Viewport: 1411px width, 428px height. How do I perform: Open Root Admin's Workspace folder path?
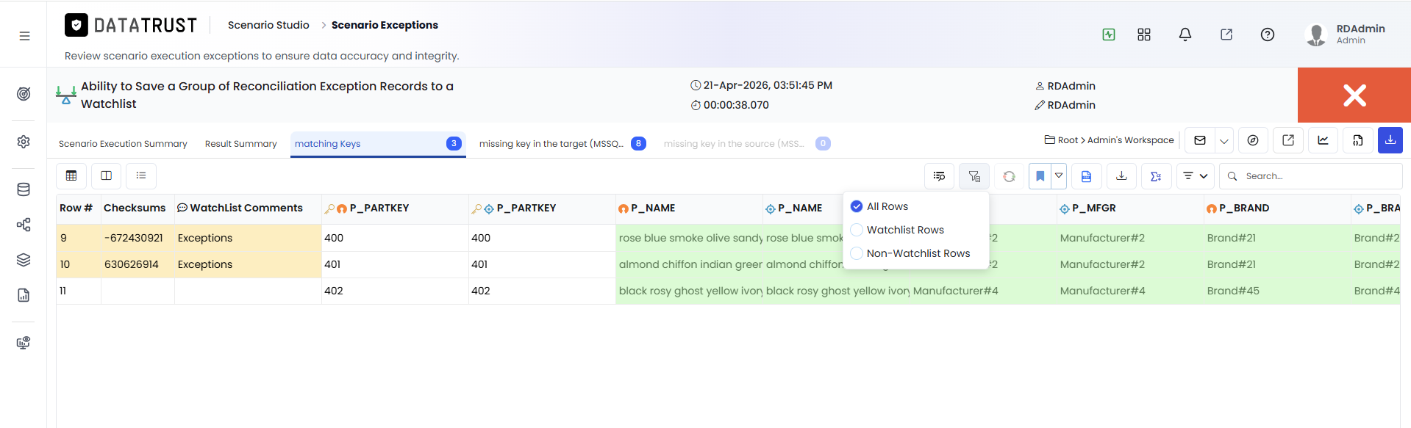(1110, 140)
